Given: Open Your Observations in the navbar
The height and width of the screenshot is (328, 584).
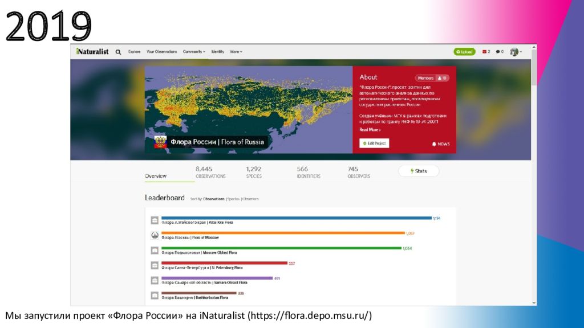Looking at the screenshot, I should pyautogui.click(x=161, y=52).
